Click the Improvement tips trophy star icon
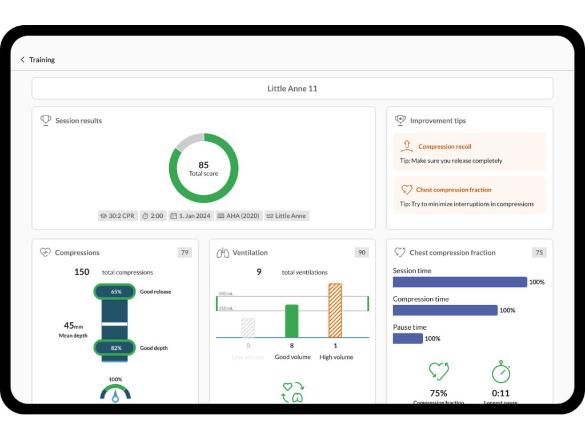Viewport: 585px width, 439px height. 400,120
